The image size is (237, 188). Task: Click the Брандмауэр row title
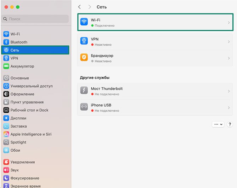coord(102,56)
